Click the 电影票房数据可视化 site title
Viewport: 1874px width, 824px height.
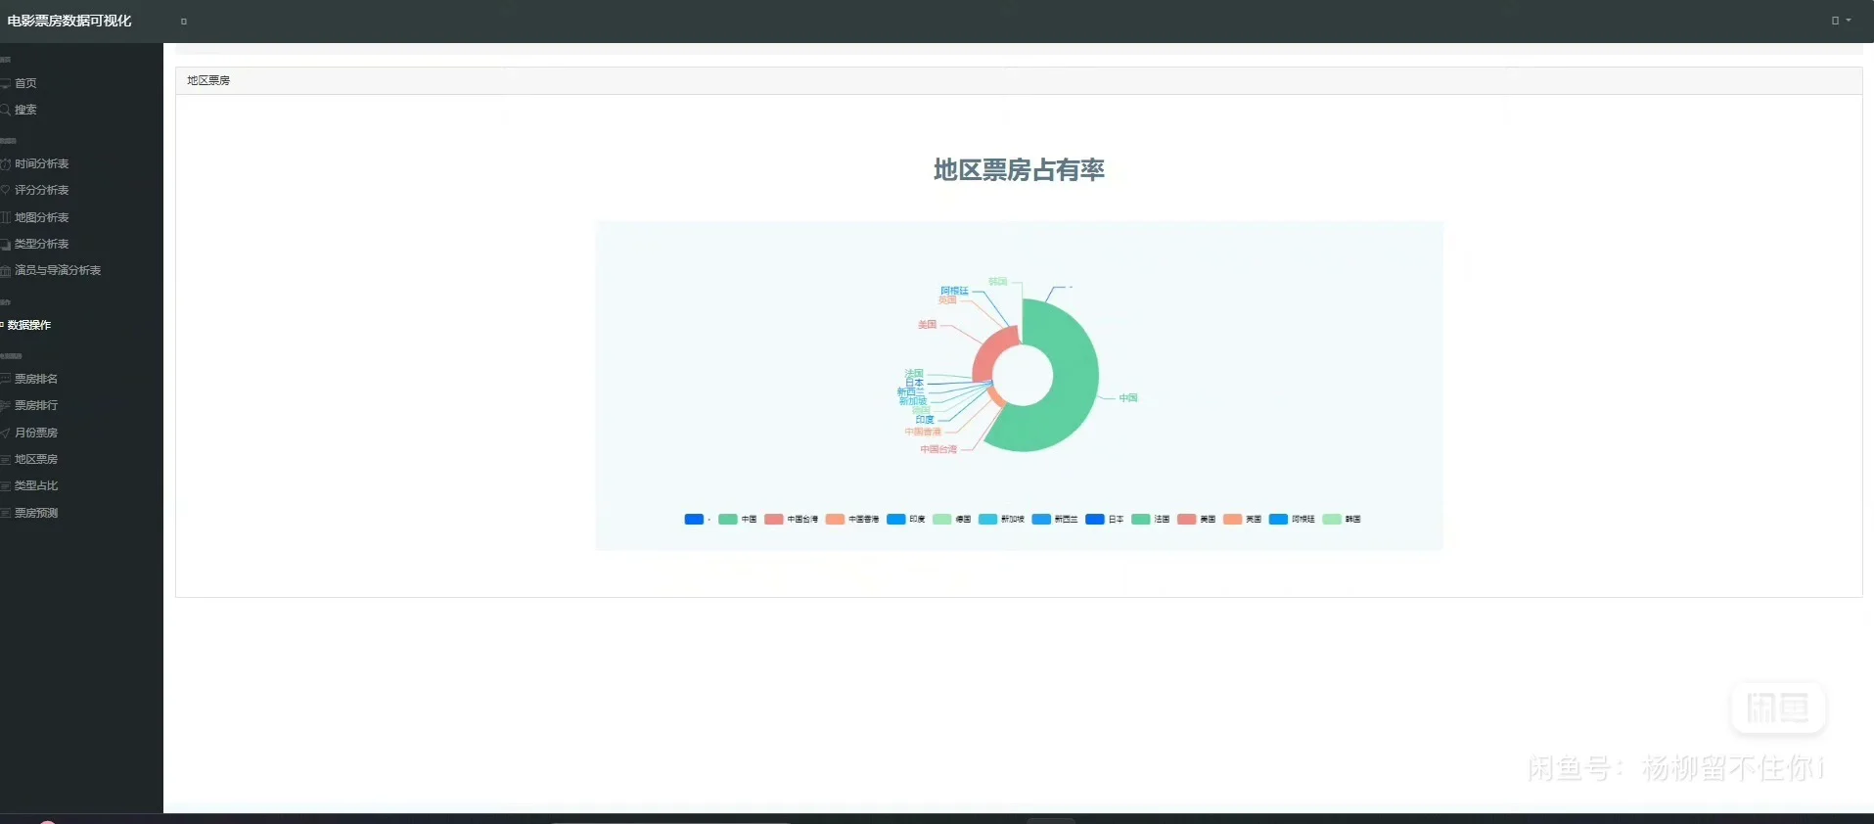point(69,21)
